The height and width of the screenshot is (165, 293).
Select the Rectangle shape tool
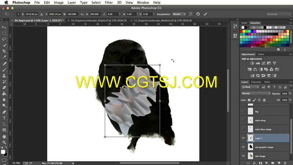[4, 130]
